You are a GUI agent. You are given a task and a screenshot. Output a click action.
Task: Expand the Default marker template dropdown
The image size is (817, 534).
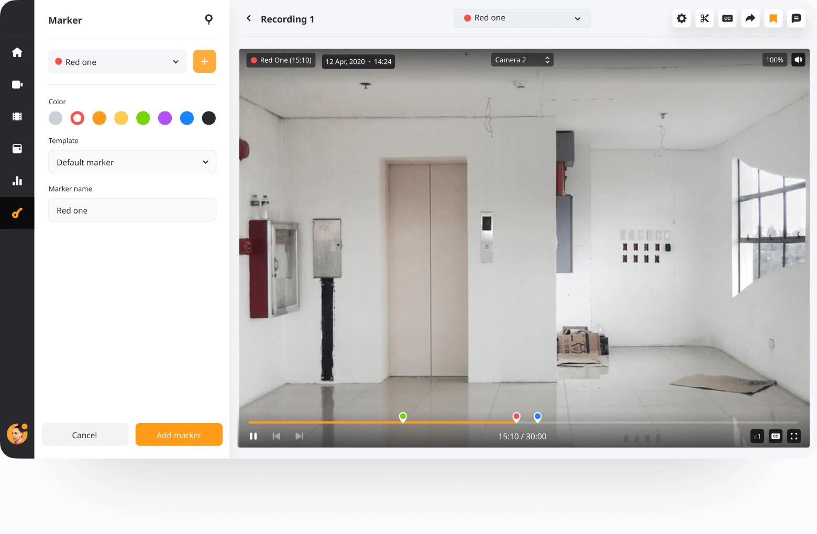(x=133, y=162)
